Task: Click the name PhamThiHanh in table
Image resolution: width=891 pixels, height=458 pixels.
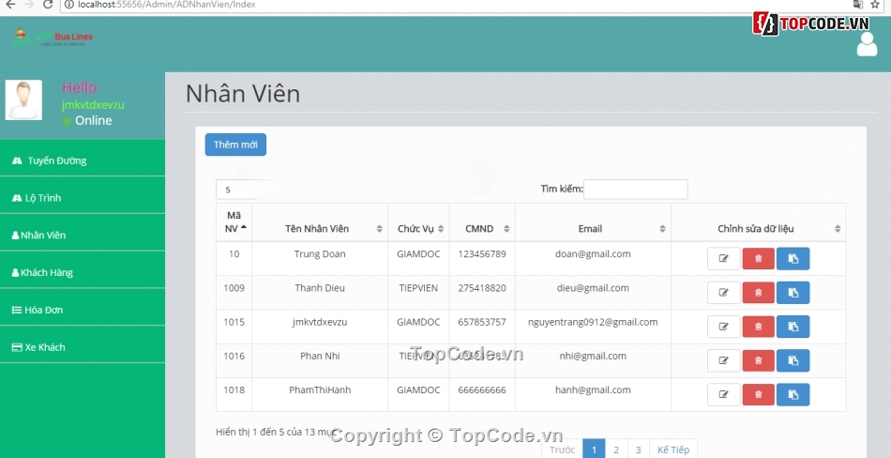Action: pos(320,389)
